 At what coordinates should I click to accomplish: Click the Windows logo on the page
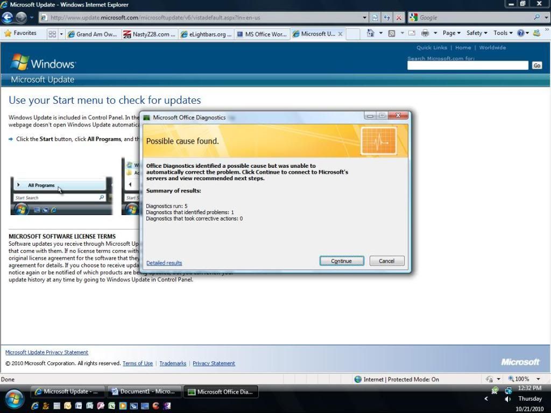tap(43, 62)
